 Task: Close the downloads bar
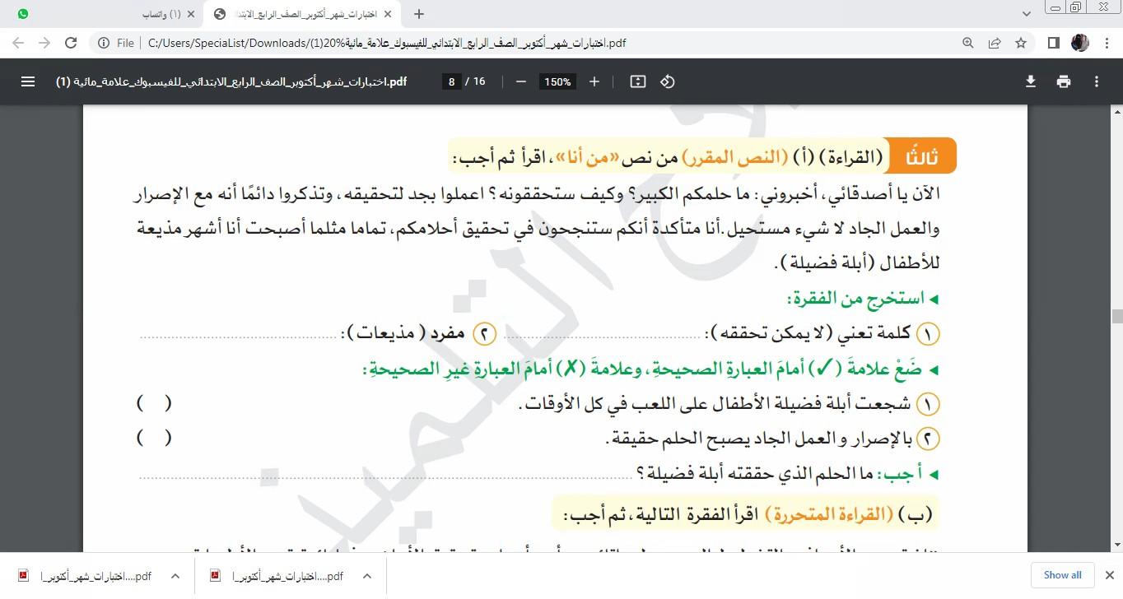pyautogui.click(x=1110, y=575)
